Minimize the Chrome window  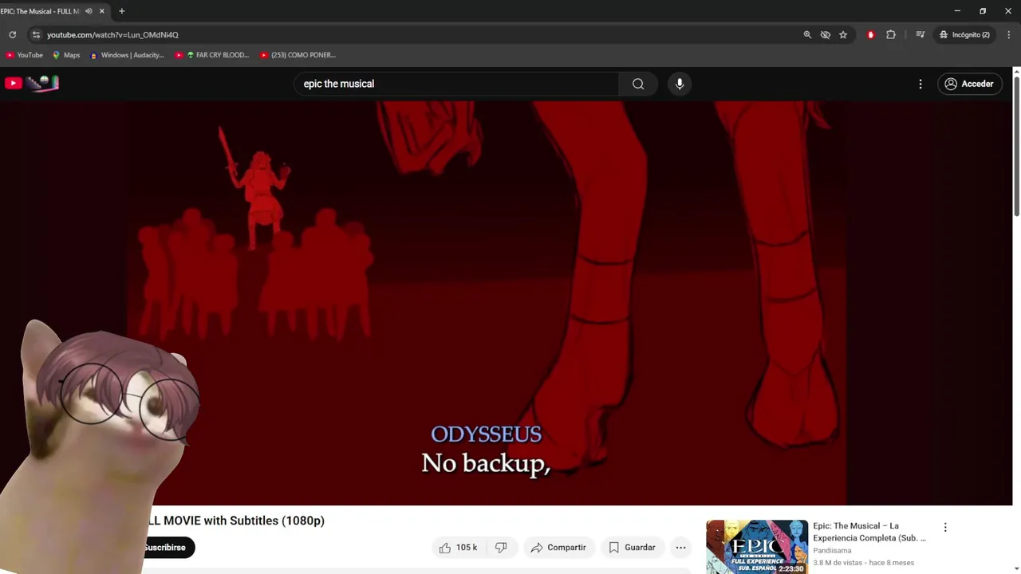point(957,11)
